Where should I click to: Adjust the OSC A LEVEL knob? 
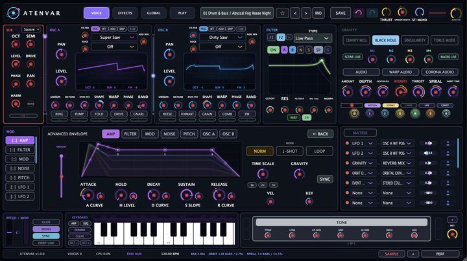[61, 81]
